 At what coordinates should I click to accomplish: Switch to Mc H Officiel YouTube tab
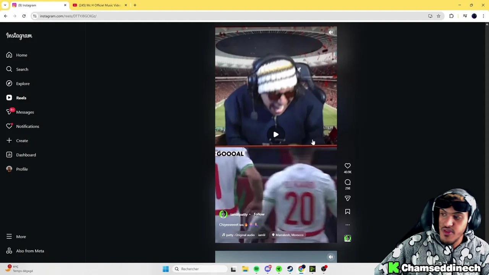tap(99, 5)
